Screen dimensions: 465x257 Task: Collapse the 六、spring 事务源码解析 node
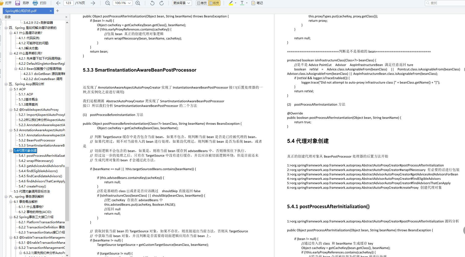pos(6,197)
